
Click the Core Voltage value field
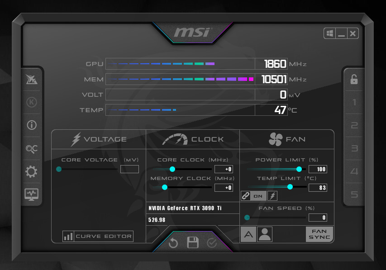[129, 169]
